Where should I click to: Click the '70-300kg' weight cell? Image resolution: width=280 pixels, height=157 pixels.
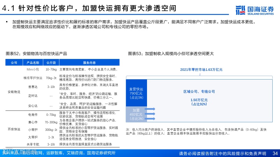pyautogui.click(x=51, y=122)
